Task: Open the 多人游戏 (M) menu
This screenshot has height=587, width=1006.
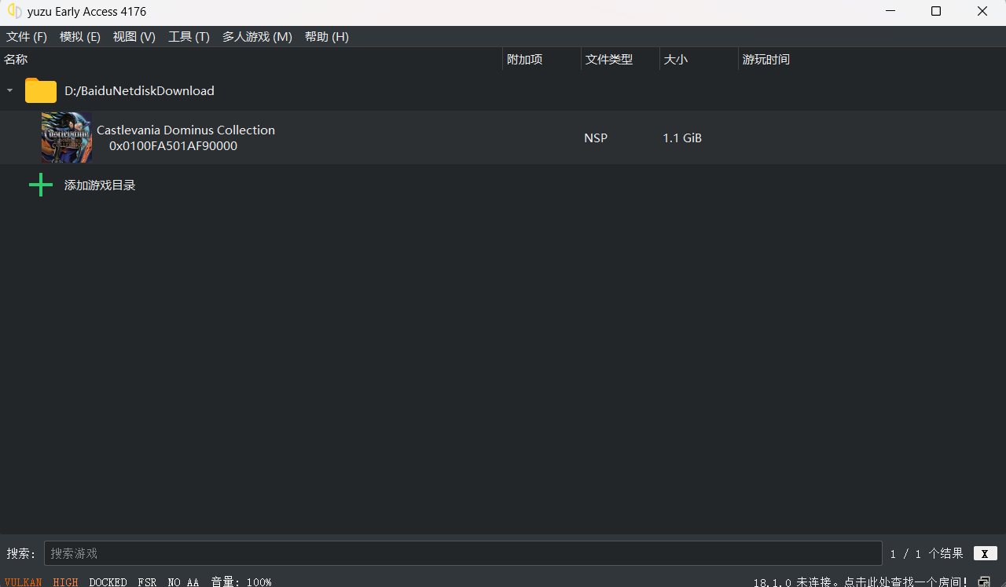Action: [x=257, y=37]
